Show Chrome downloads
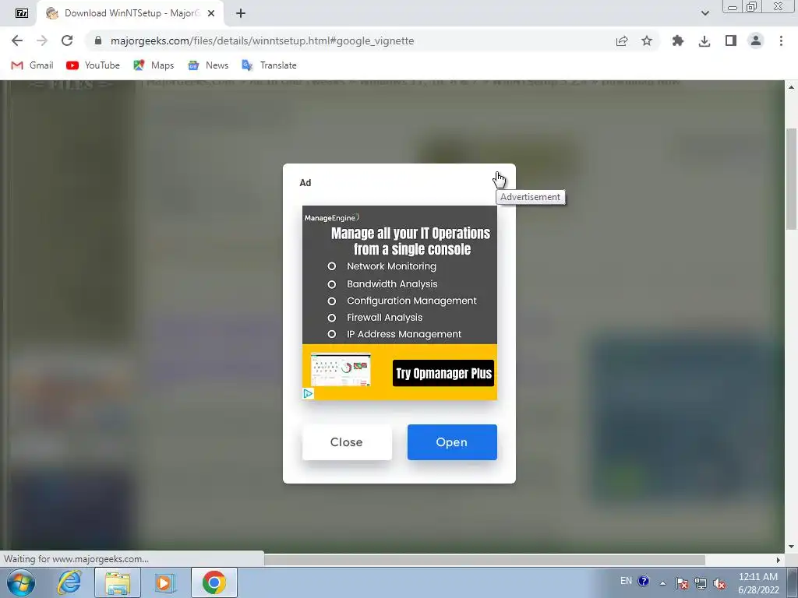The width and height of the screenshot is (798, 598). pyautogui.click(x=704, y=40)
